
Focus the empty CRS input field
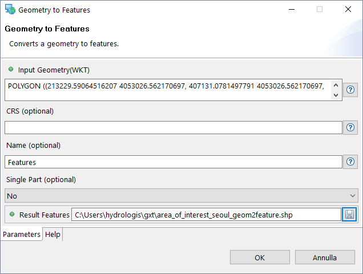coord(173,127)
